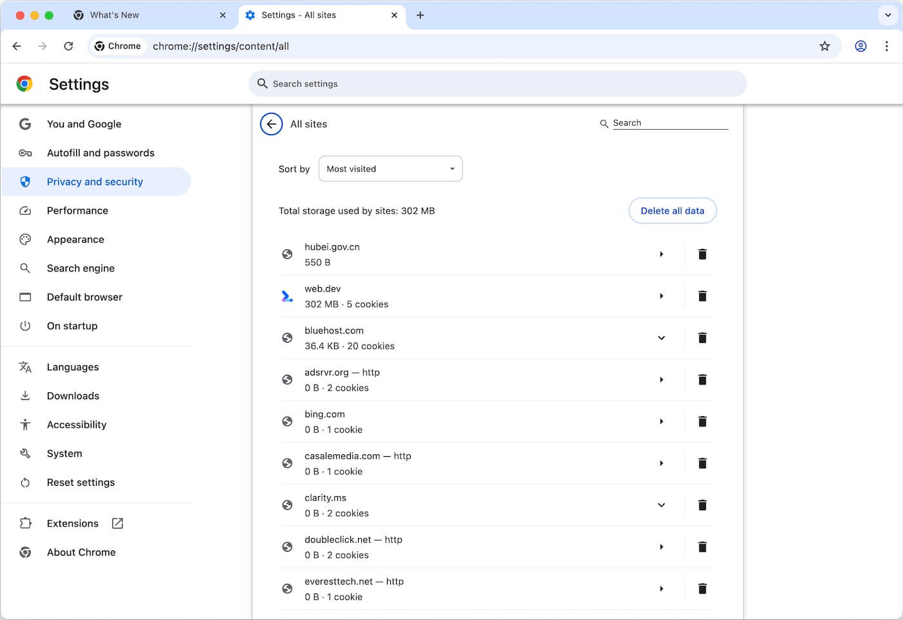Delete clarity.ms data with trash icon
The width and height of the screenshot is (903, 620).
coord(702,505)
